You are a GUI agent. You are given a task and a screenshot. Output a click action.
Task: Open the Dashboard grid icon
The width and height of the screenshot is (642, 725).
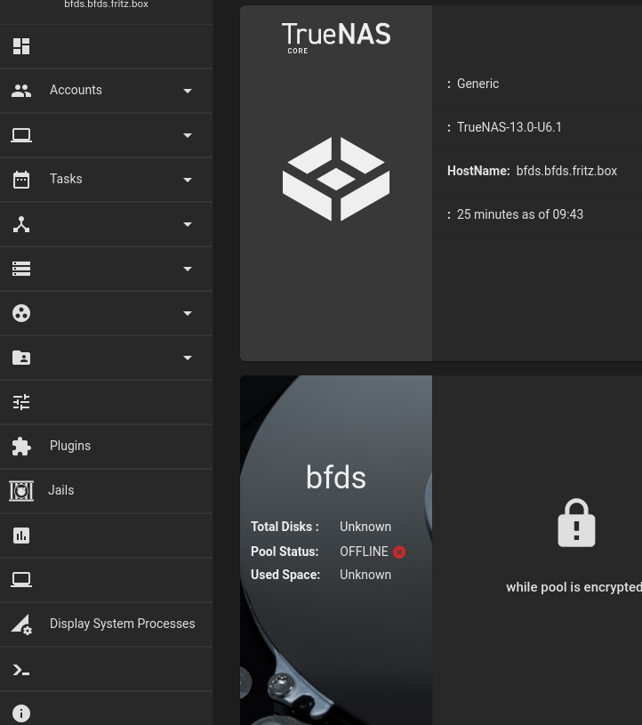click(x=21, y=46)
